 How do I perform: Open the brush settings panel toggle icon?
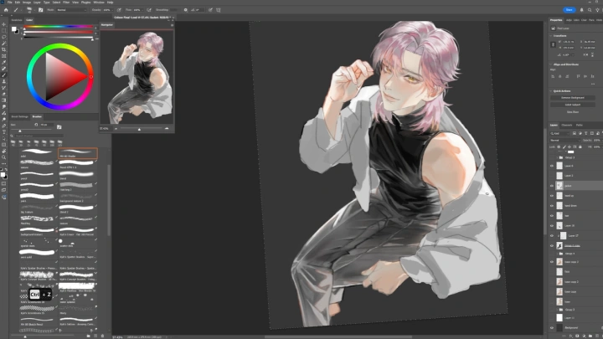40,10
